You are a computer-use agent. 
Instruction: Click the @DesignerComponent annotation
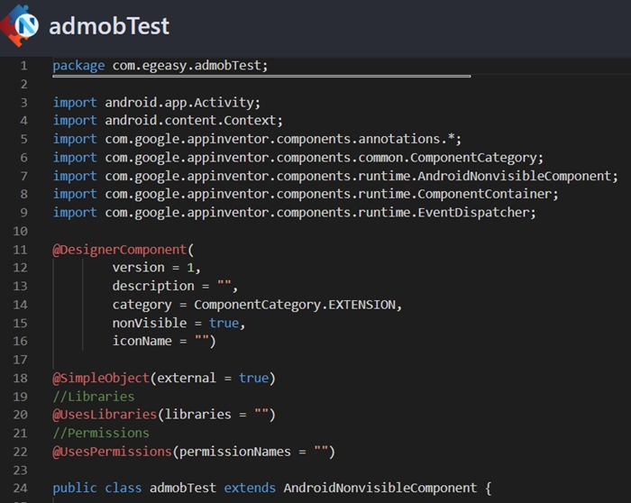120,250
